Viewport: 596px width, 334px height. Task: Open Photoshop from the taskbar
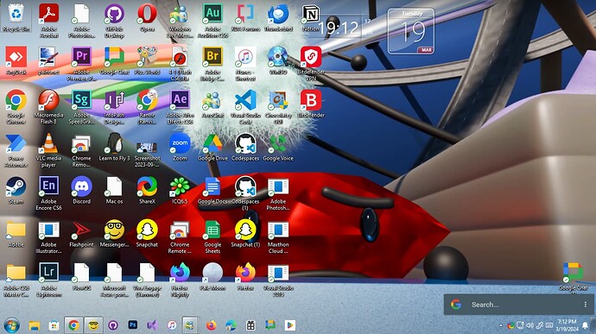coord(133,325)
